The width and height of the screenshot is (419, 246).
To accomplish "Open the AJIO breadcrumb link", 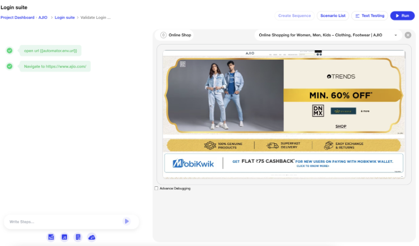I will point(43,18).
